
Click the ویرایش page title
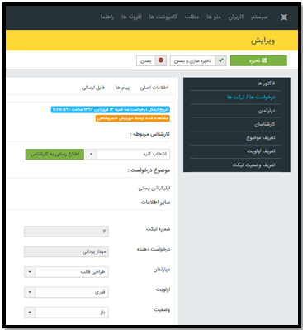tap(263, 41)
